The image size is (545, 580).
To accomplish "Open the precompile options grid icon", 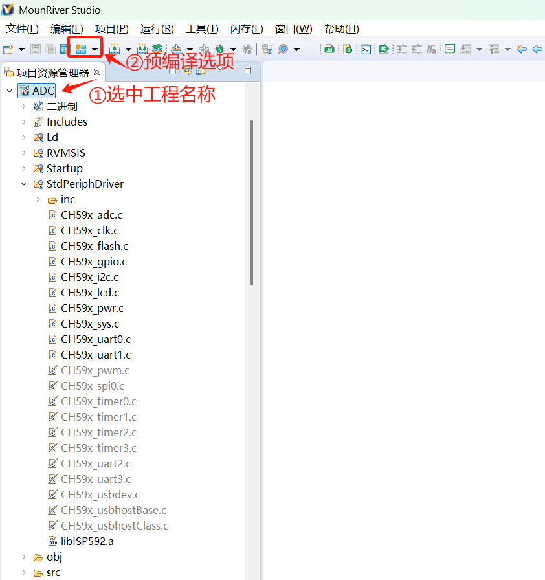I will click(81, 49).
